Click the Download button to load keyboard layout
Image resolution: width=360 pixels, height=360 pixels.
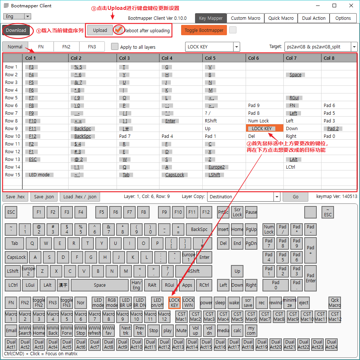[16, 30]
